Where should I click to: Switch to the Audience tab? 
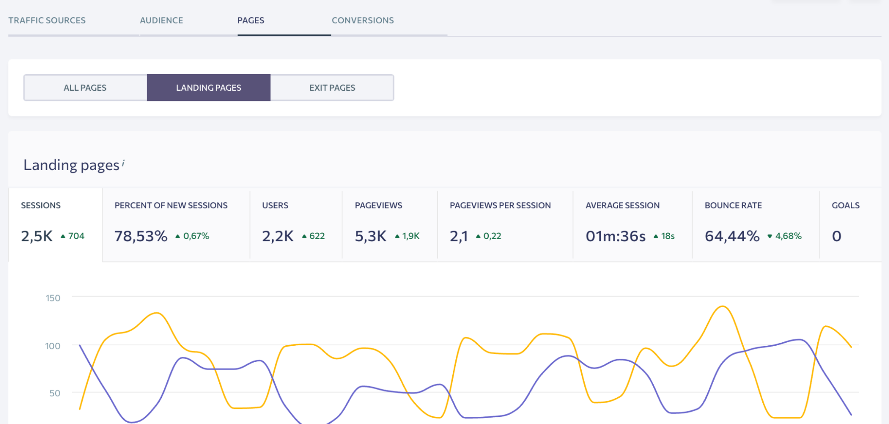[161, 20]
